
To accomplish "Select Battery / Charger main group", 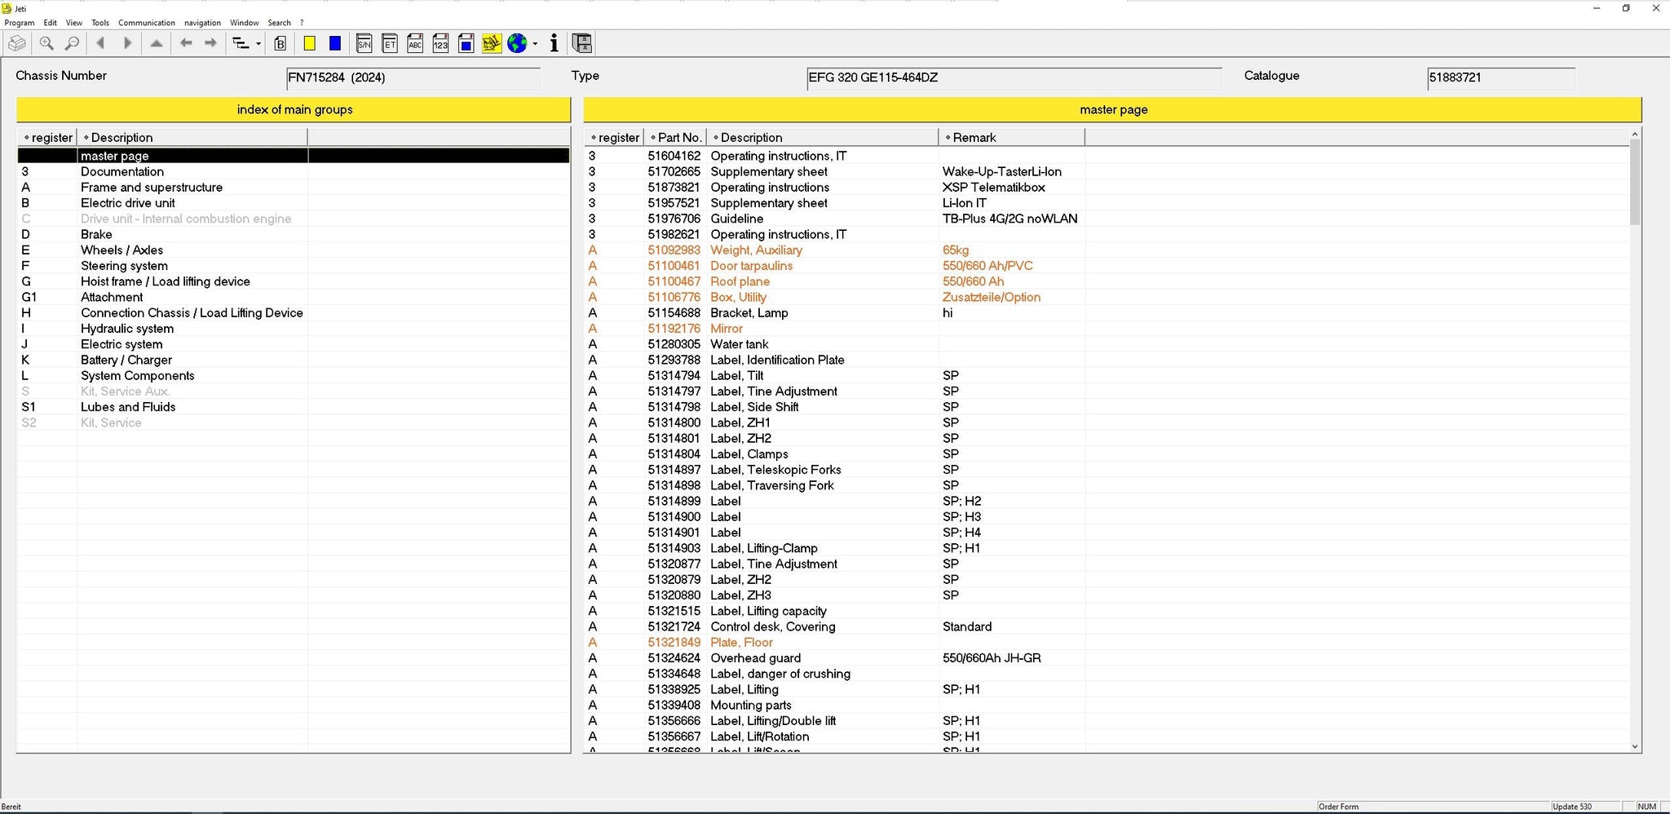I will (x=126, y=360).
